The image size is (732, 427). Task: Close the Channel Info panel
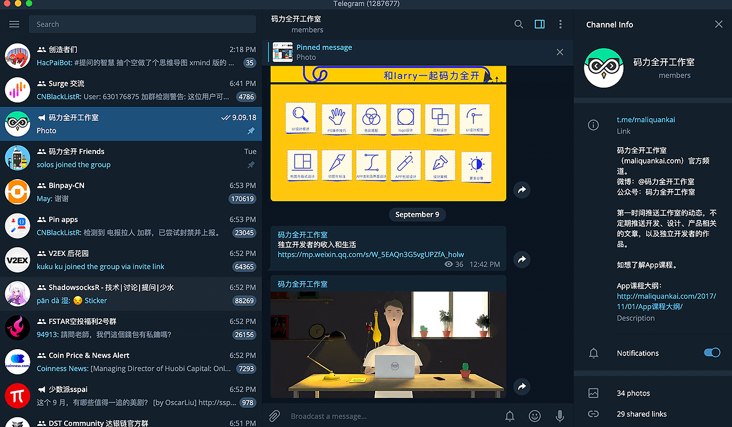pos(719,24)
